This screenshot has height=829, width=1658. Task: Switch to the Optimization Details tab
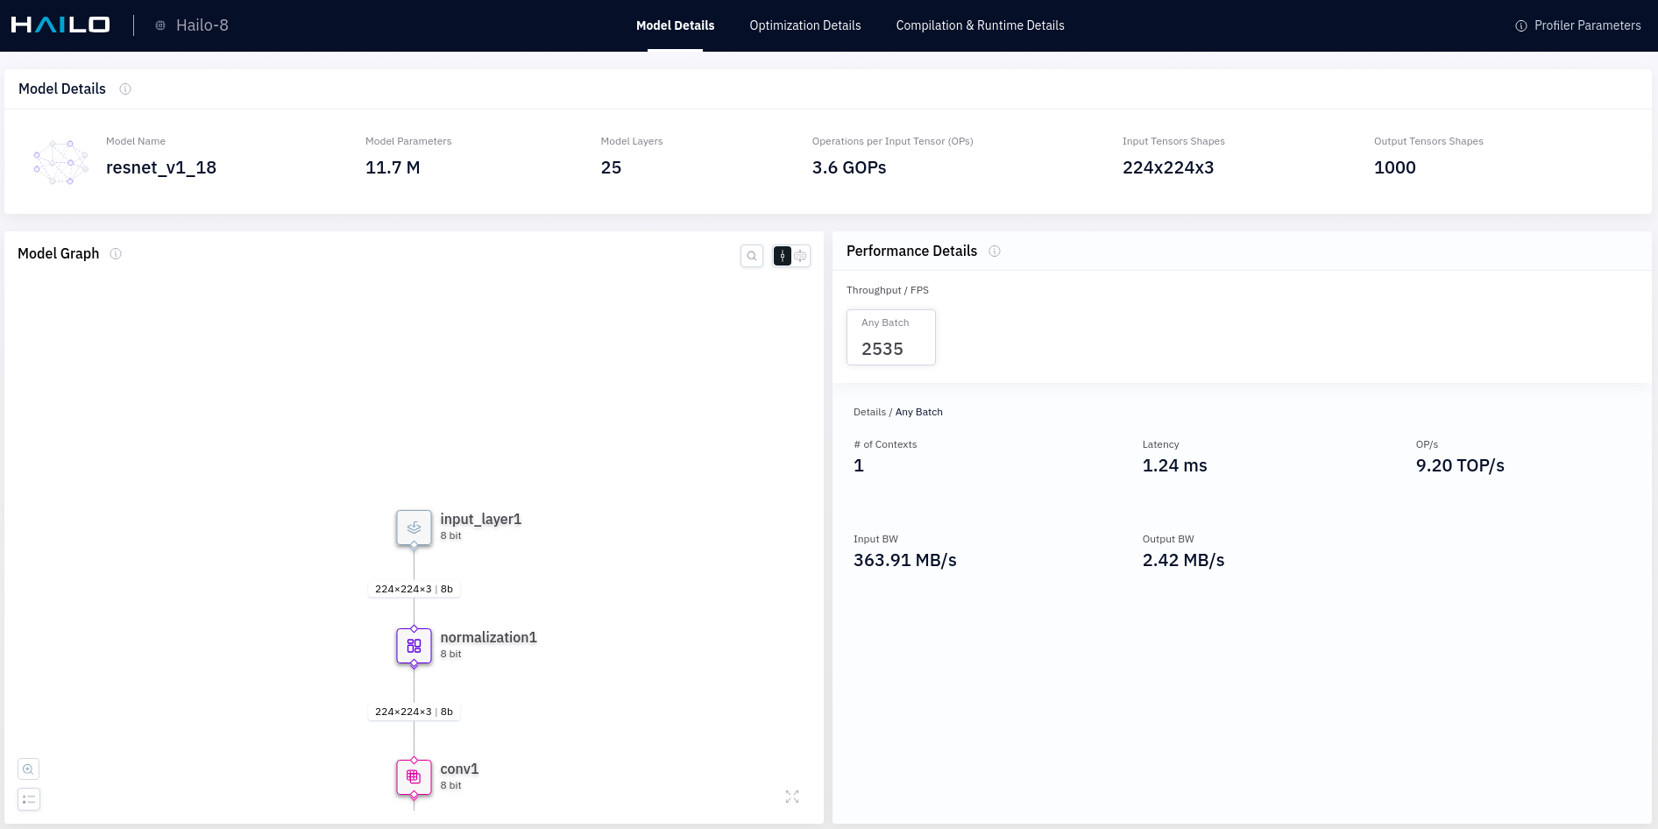pos(804,25)
